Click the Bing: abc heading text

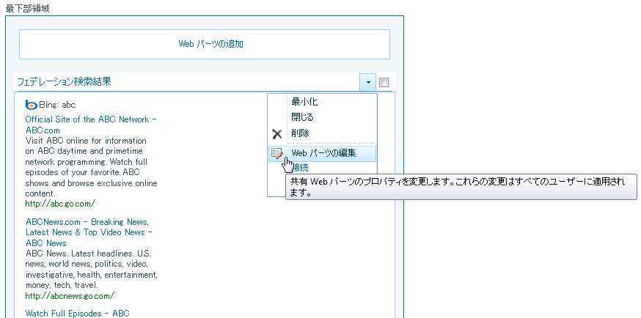tap(57, 105)
